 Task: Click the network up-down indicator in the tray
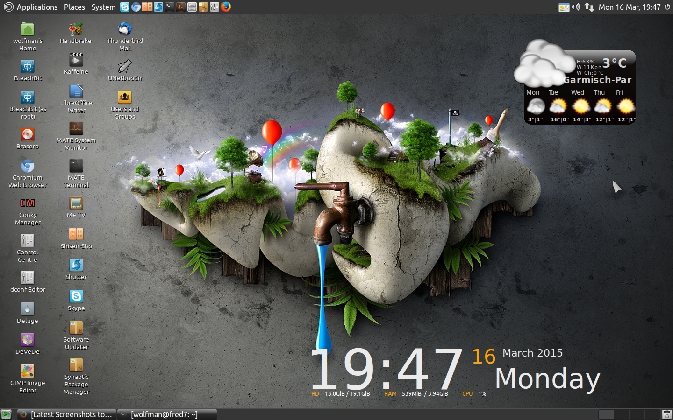(589, 7)
